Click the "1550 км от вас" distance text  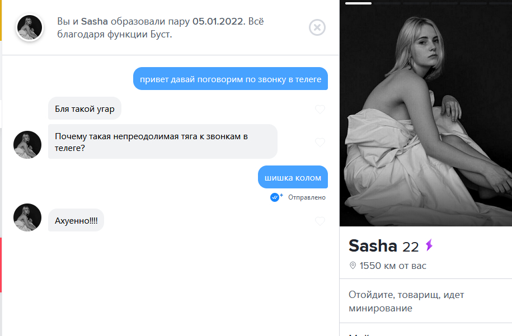point(393,266)
